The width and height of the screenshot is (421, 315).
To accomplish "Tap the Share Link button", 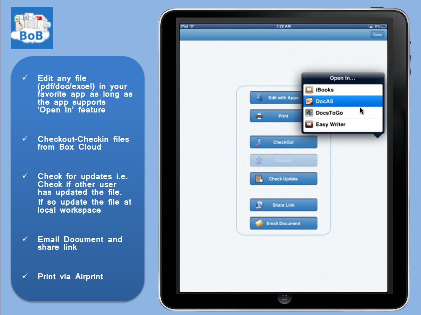I will 283,205.
